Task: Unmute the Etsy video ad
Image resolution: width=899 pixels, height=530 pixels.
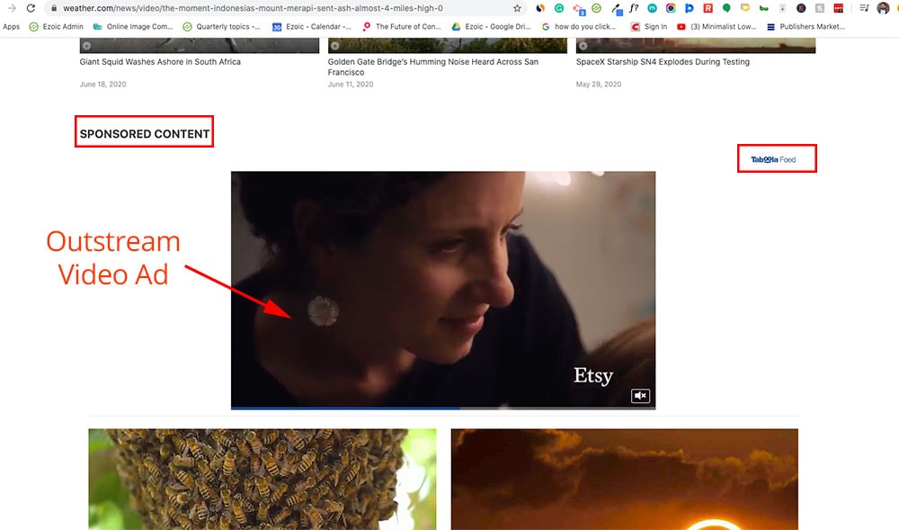Action: [x=640, y=396]
